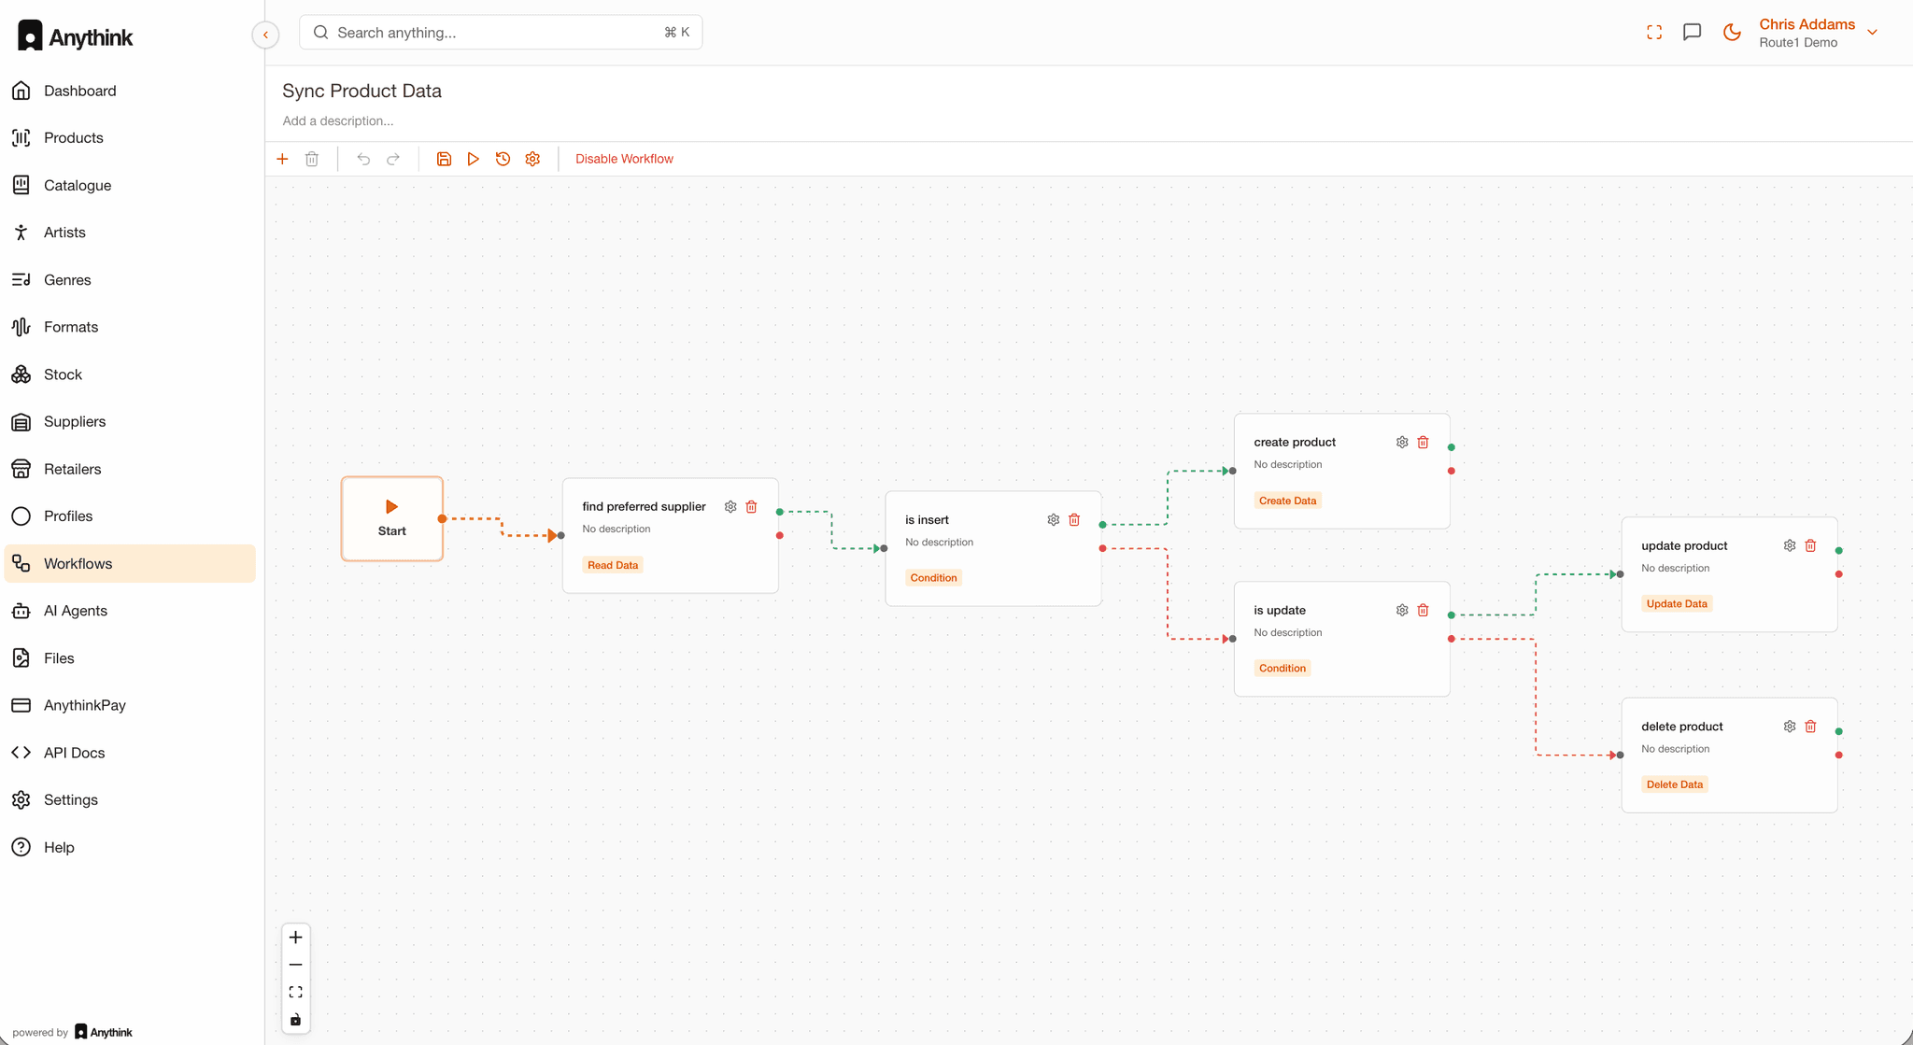Click the Condition tag on is insert
This screenshot has width=1913, height=1045.
[x=933, y=578]
